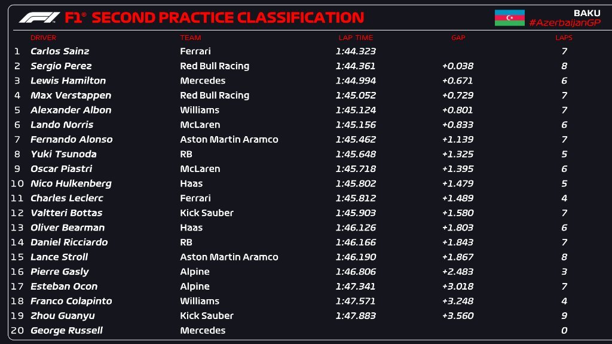Click Charles Leclerc's name in row 11
612x344 pixels.
67,198
